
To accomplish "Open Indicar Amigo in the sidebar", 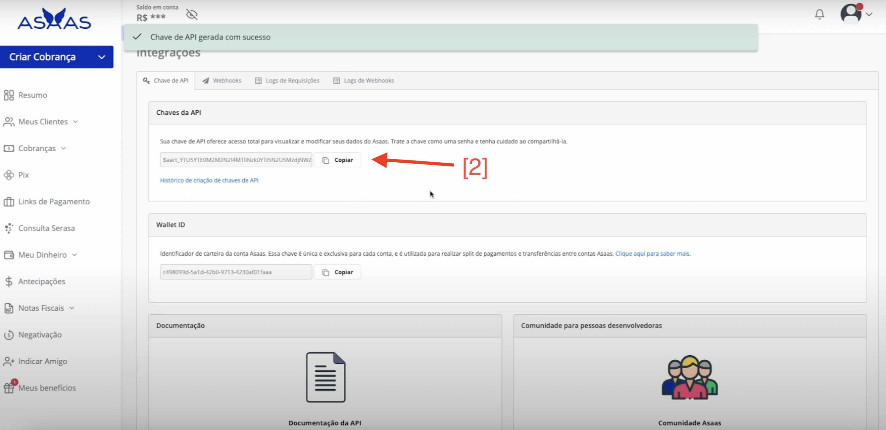I will (x=43, y=361).
